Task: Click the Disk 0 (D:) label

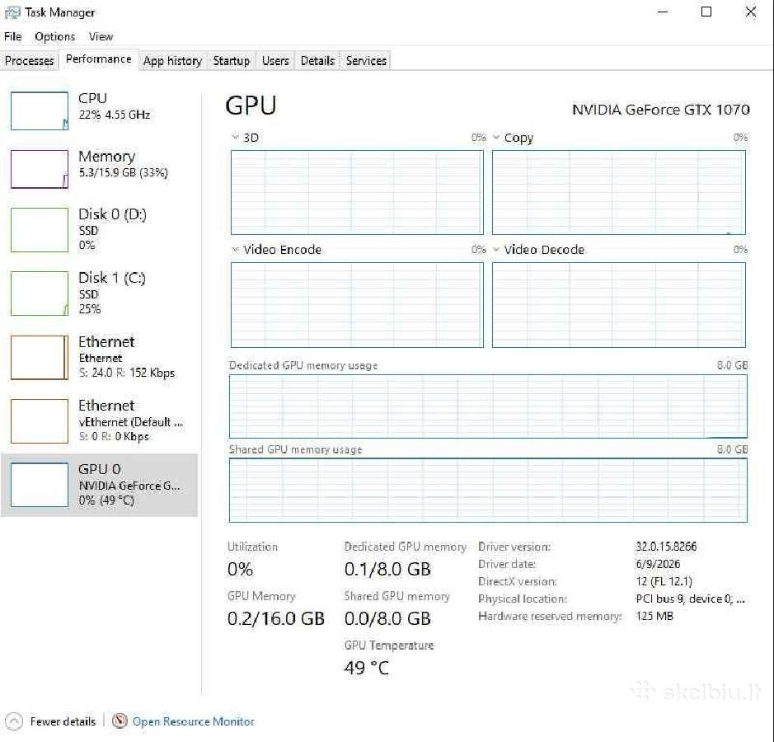Action: [113, 214]
